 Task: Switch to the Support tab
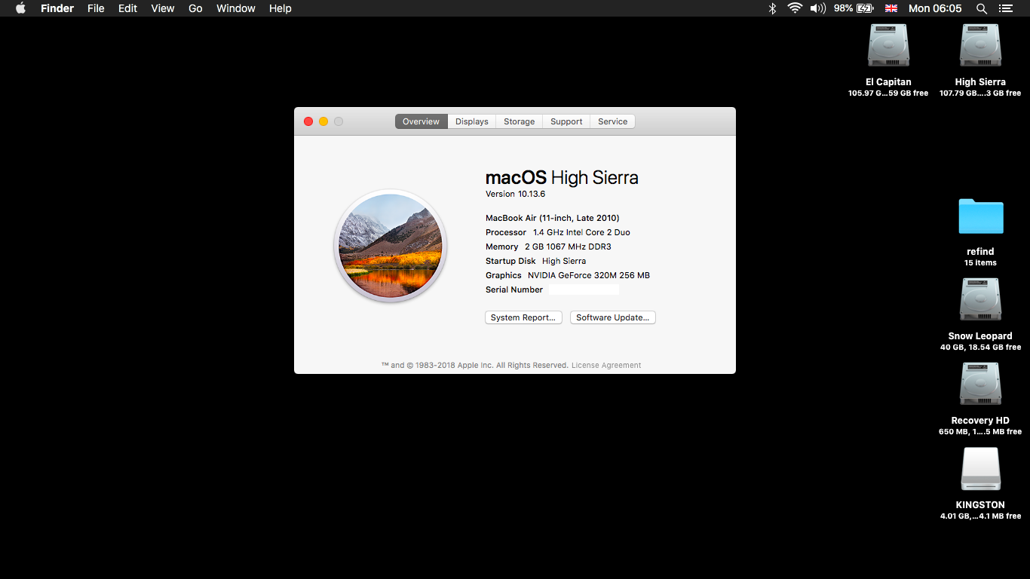coord(566,121)
